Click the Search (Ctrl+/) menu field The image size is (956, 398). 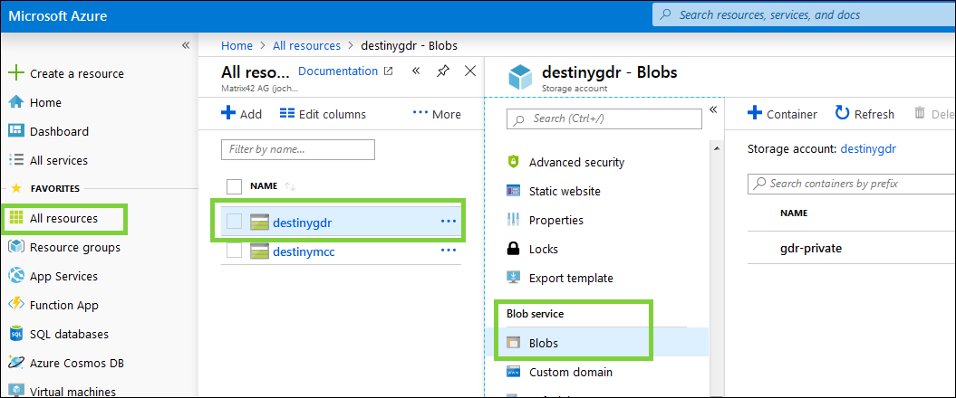604,118
